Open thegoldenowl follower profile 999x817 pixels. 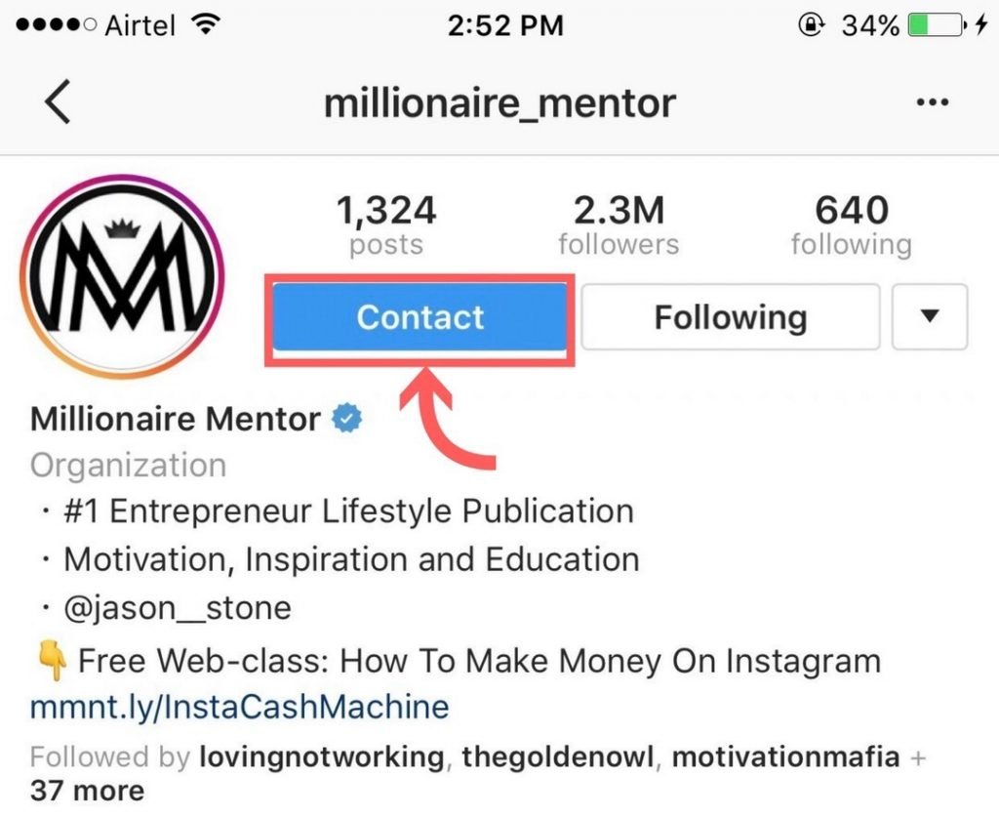(x=557, y=757)
